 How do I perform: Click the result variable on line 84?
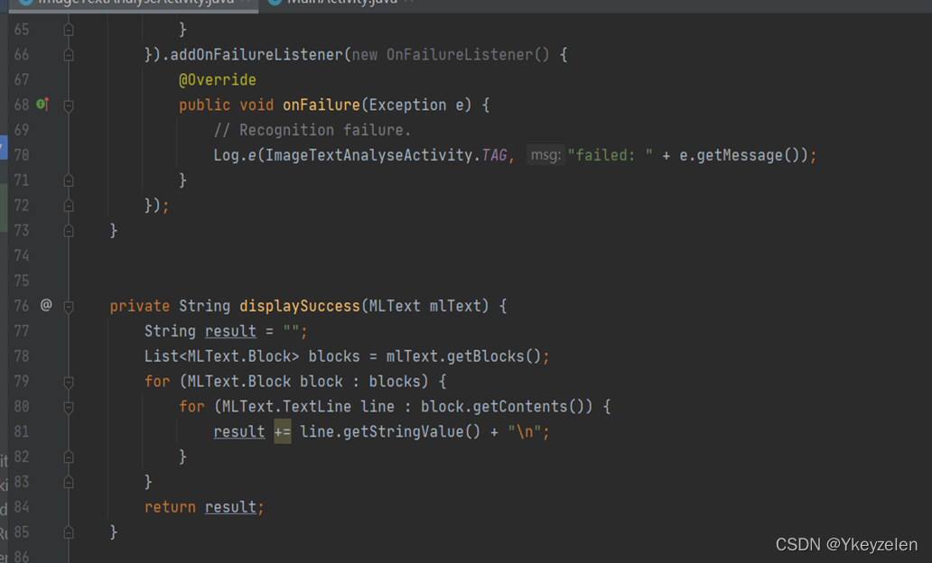230,507
